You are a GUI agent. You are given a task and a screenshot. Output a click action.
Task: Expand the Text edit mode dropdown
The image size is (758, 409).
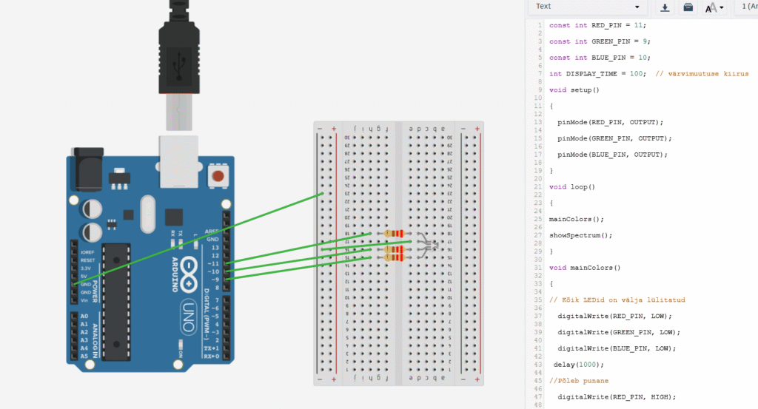click(x=586, y=7)
